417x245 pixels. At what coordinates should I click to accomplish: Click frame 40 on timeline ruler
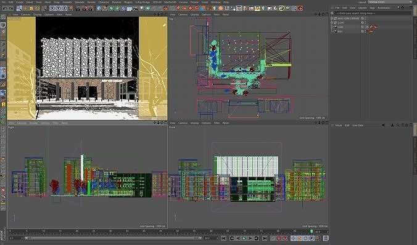[144, 231]
